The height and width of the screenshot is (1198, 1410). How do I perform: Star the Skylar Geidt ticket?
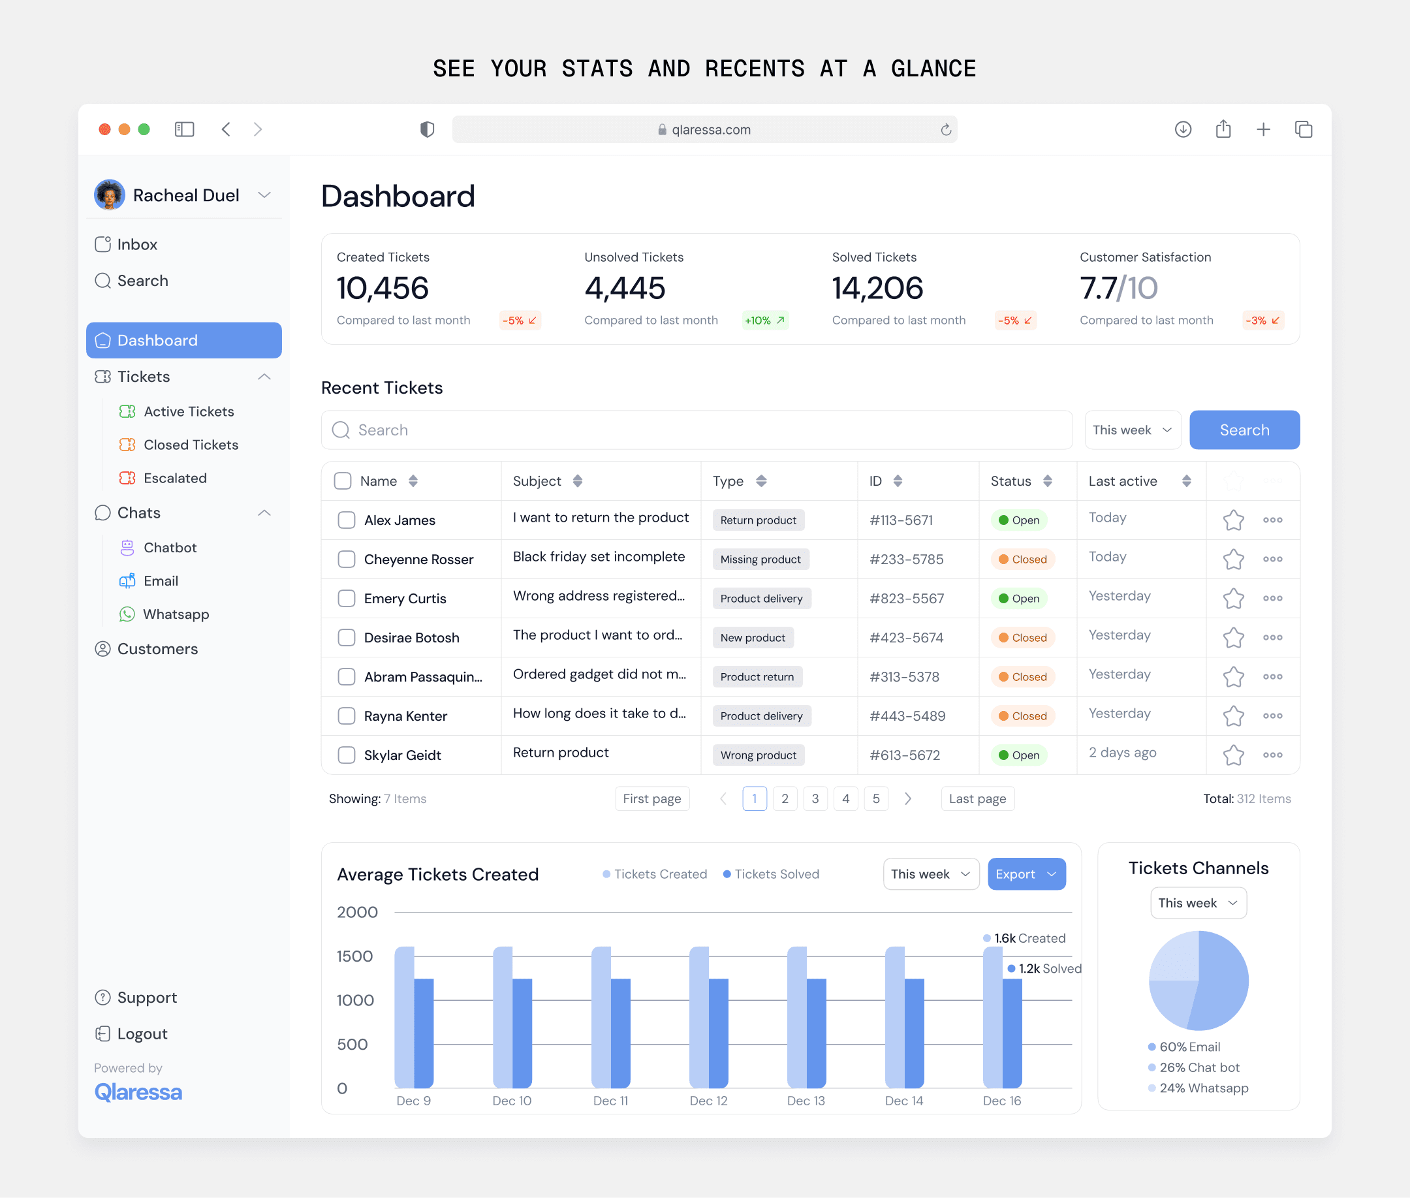tap(1233, 755)
